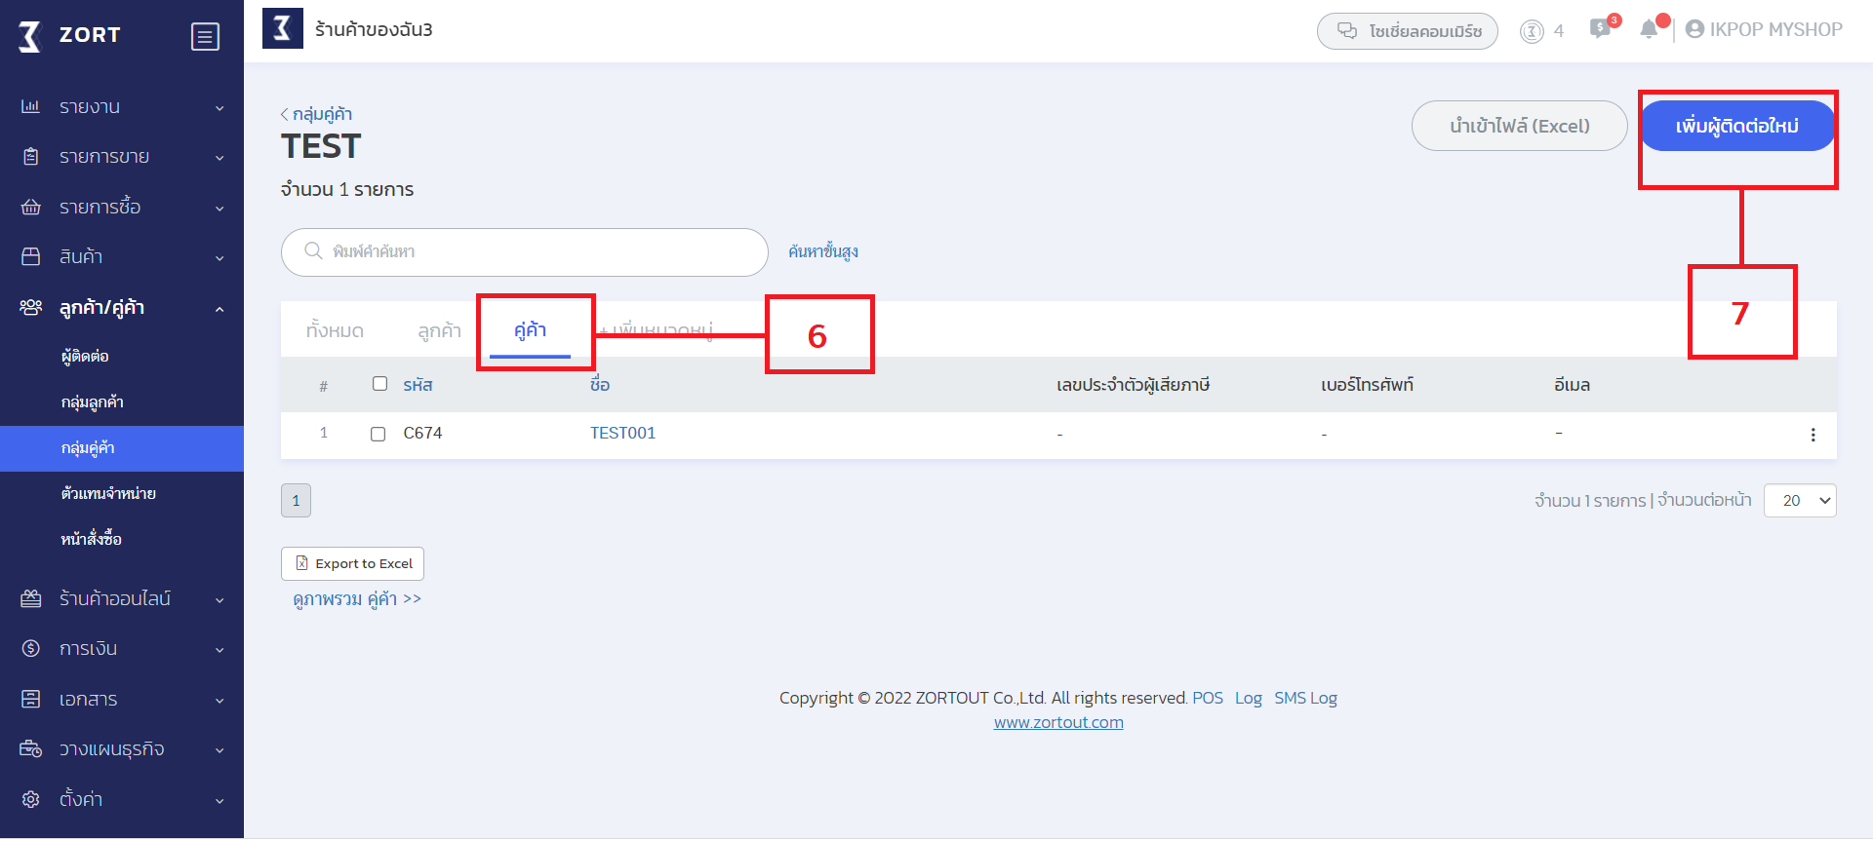1873x841 pixels.
Task: Open กลุ่มลูกค้า in sidebar submenu
Action: click(92, 402)
